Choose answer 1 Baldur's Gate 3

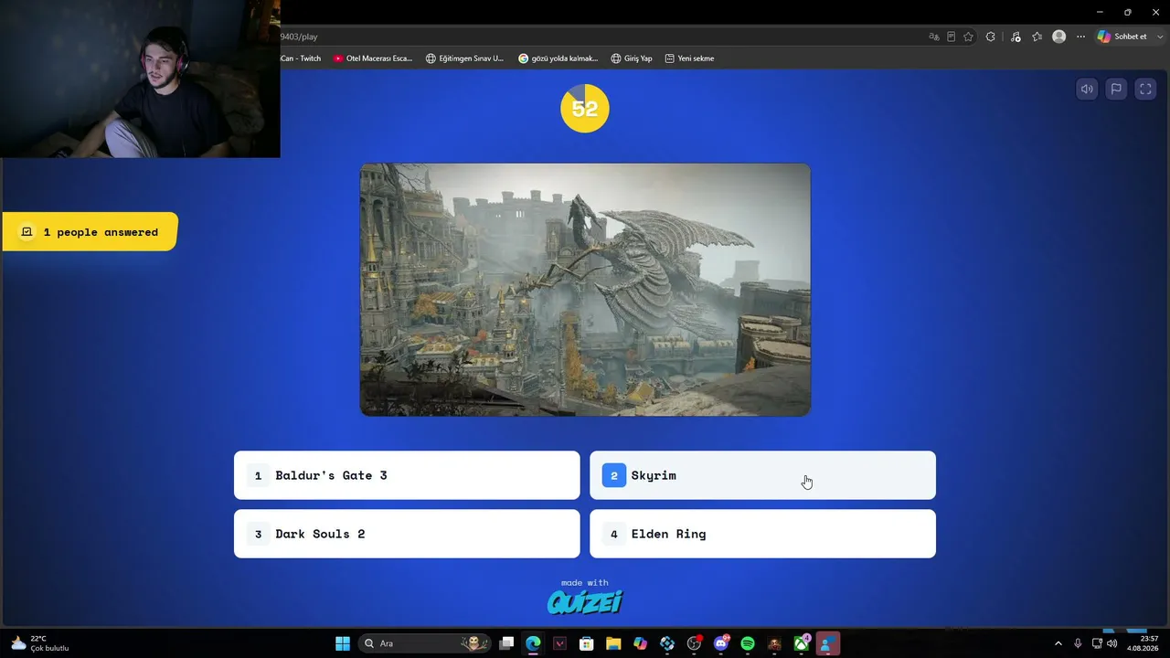pyautogui.click(x=407, y=475)
